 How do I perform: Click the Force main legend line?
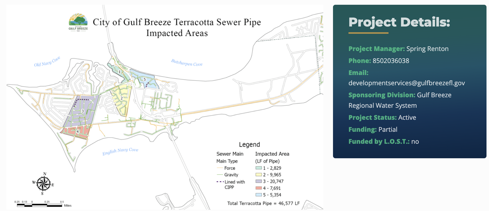coord(219,168)
